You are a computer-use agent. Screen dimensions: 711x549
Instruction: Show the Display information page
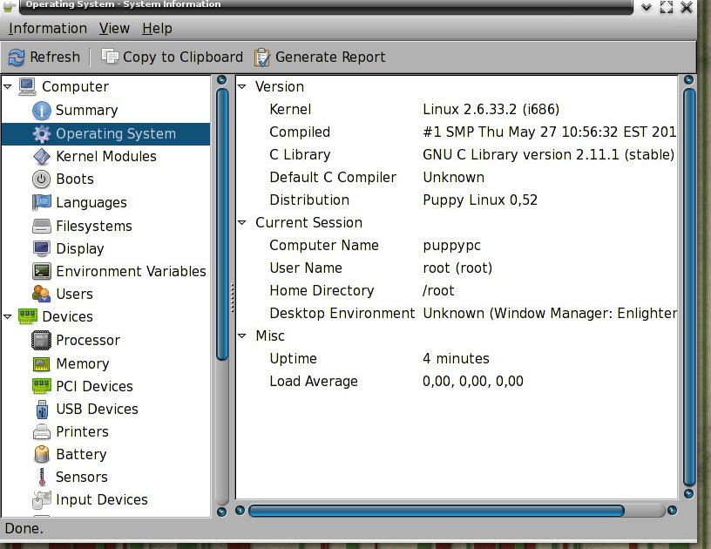[x=80, y=249]
